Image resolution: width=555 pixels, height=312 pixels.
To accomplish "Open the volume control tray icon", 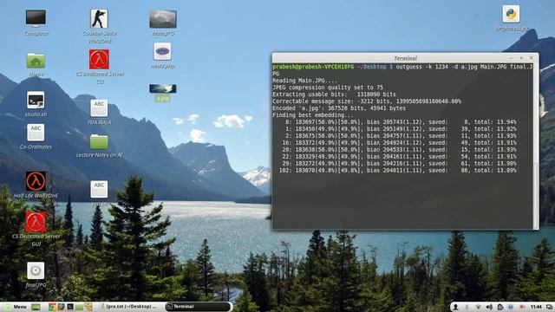I will [489, 307].
